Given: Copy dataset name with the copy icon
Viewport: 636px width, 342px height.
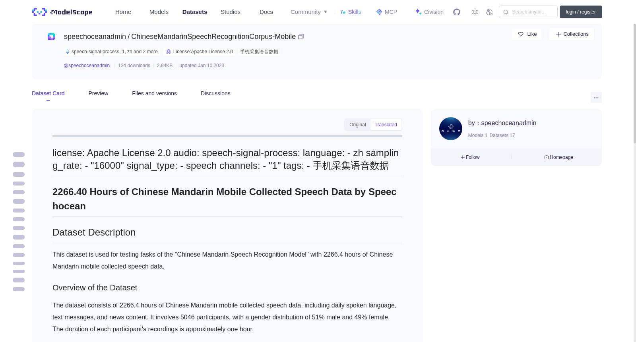Looking at the screenshot, I should click(x=301, y=37).
